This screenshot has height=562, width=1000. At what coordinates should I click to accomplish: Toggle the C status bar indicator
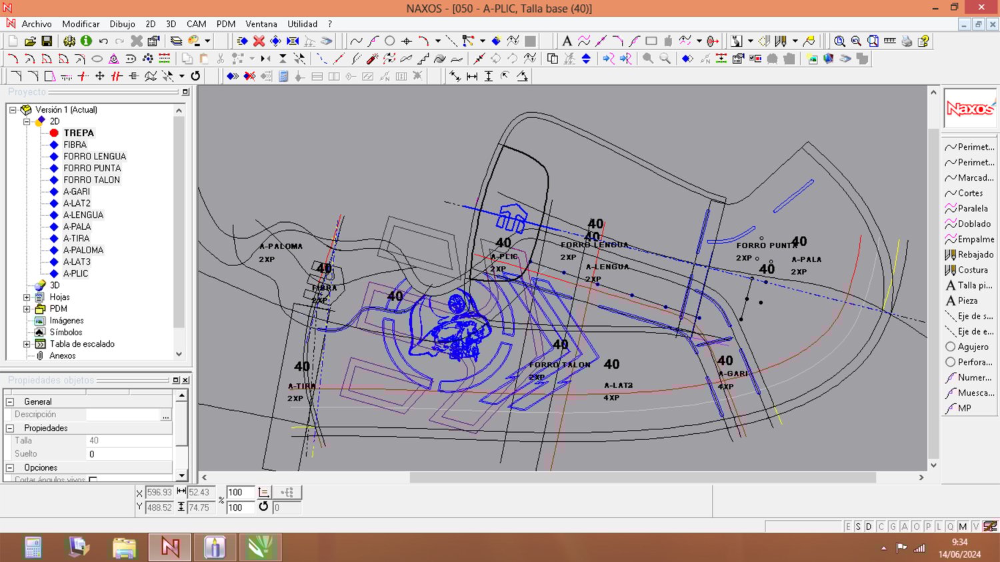(x=881, y=527)
